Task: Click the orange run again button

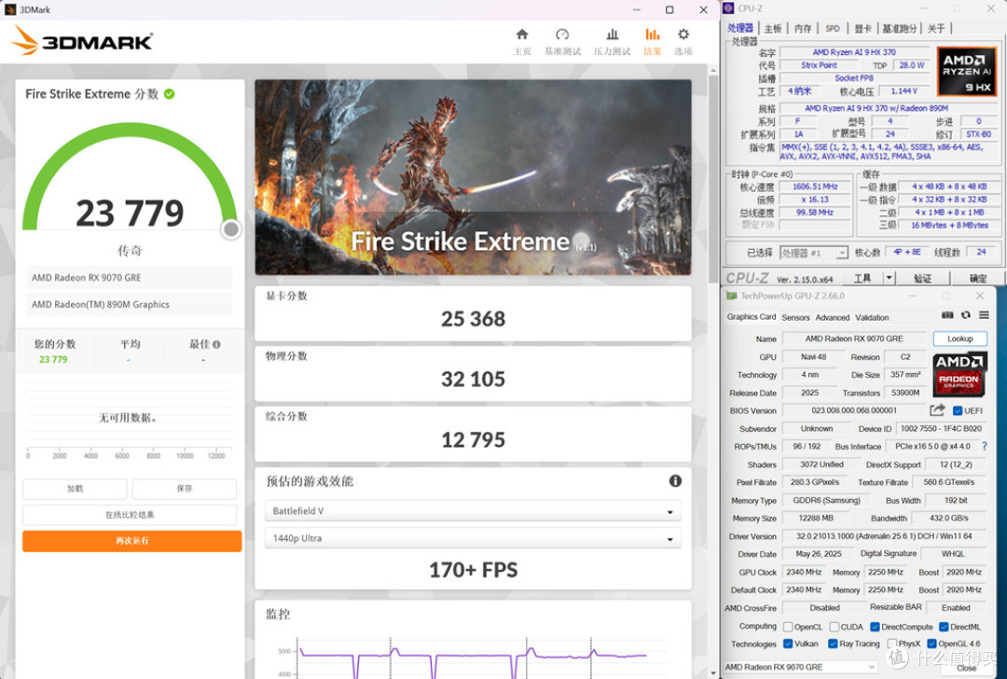Action: [132, 541]
